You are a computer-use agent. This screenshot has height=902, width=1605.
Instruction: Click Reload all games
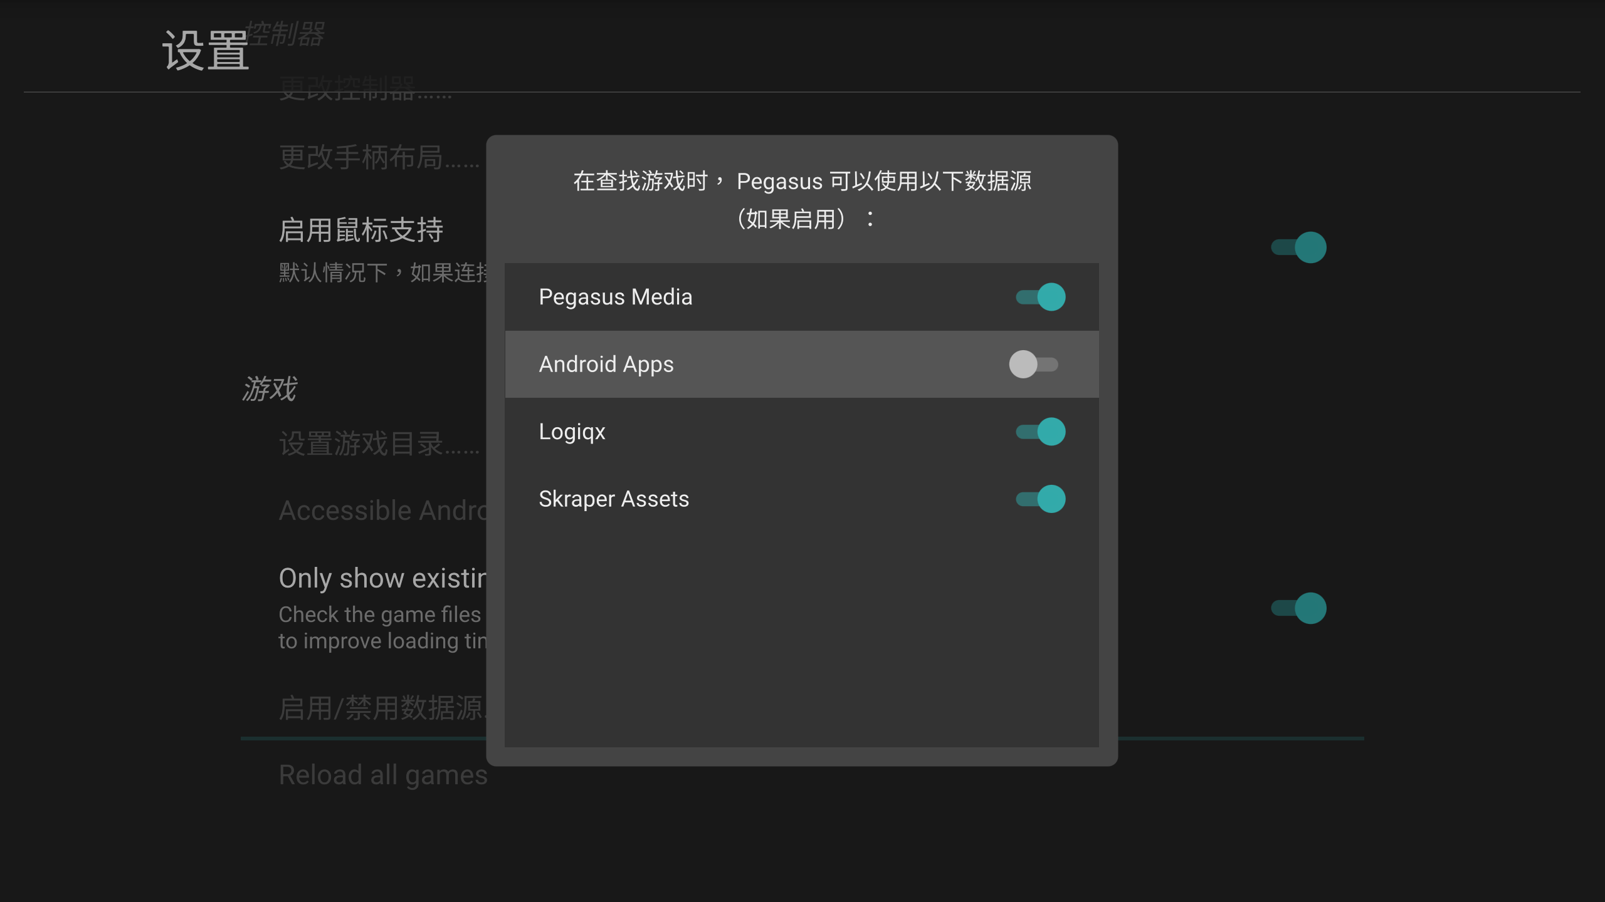pyautogui.click(x=383, y=775)
